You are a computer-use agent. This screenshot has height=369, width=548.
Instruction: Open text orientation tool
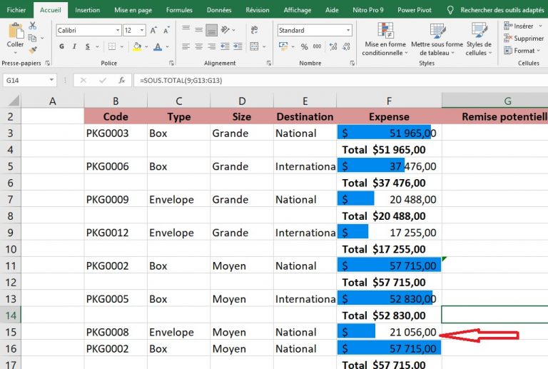pyautogui.click(x=225, y=30)
